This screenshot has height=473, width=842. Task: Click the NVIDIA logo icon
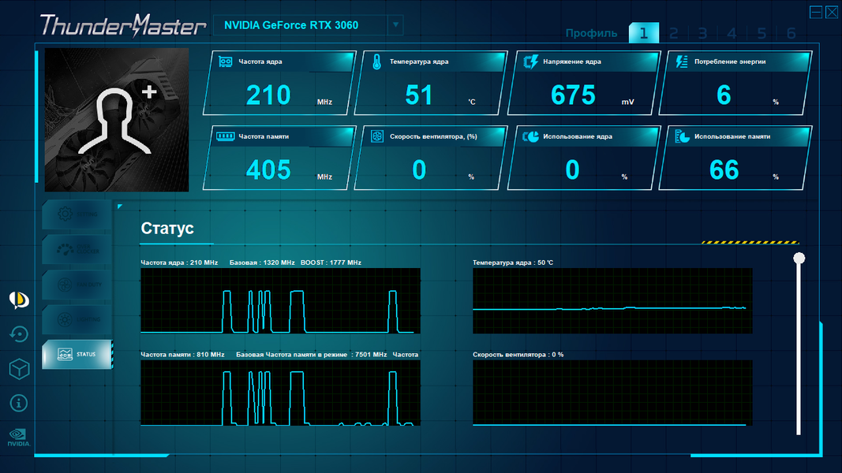coord(19,437)
